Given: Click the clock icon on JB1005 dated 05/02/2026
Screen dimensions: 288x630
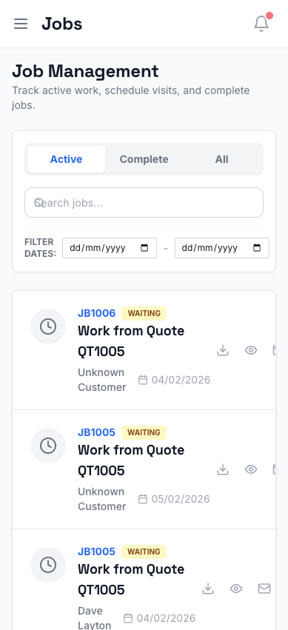Looking at the screenshot, I should coord(48,446).
